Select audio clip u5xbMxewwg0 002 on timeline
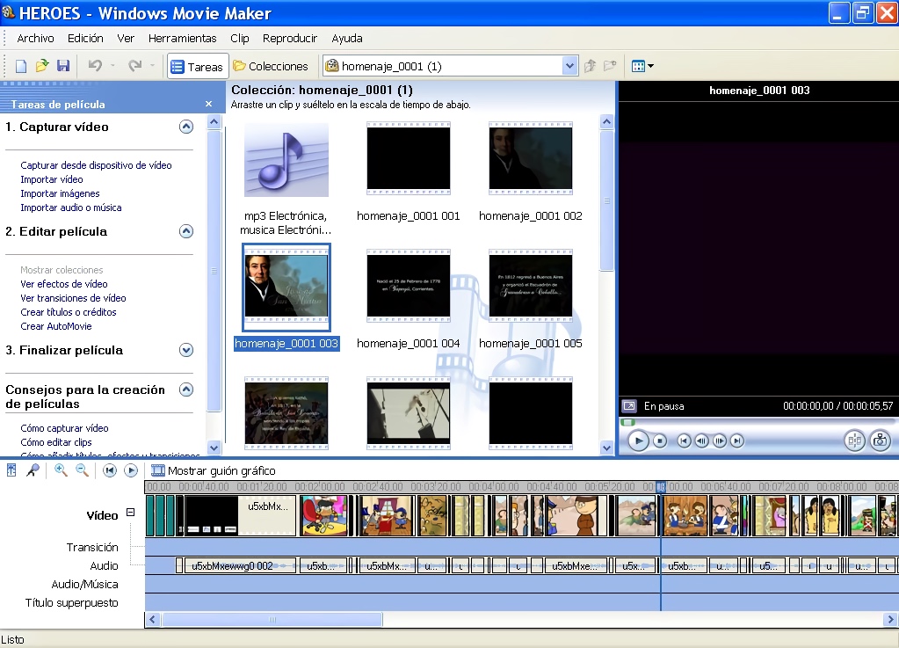The width and height of the screenshot is (899, 648). (240, 566)
